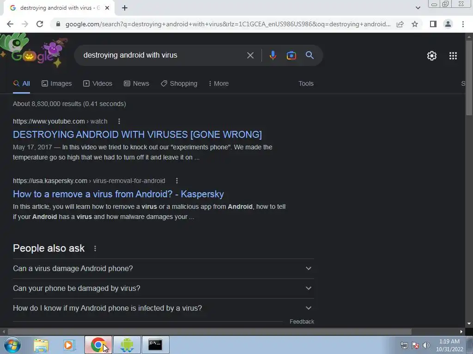This screenshot has width=473, height=354.
Task: Open 'How to a remove a virus from Android?' link
Action: click(x=118, y=194)
